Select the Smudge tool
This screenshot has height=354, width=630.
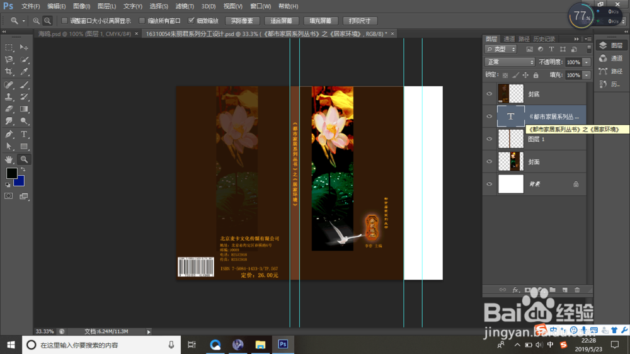[x=8, y=121]
